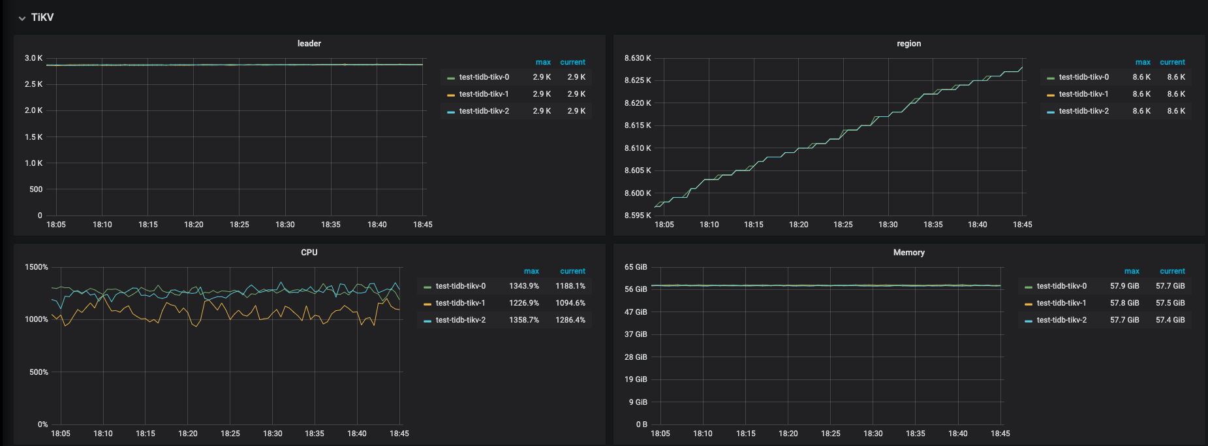The height and width of the screenshot is (446, 1208).
Task: Open the Memory panel title menu
Action: click(908, 253)
